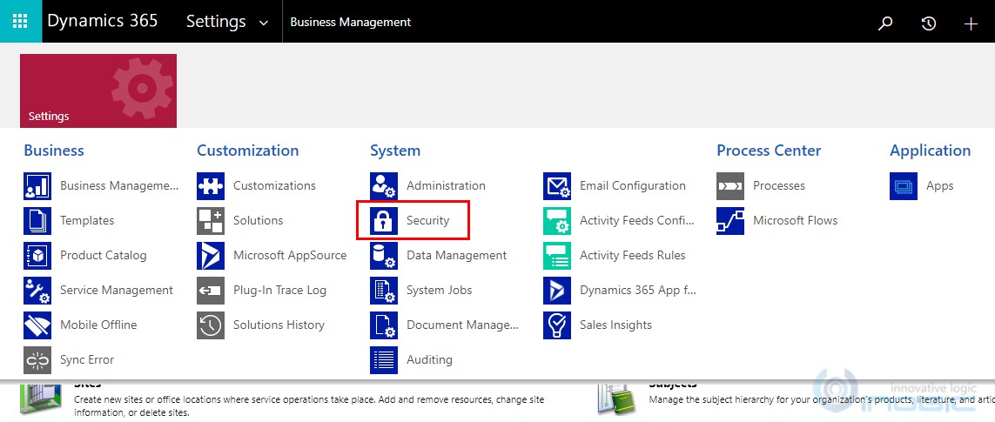Open the Sales Insights lightbulb icon
This screenshot has height=422, width=995.
(557, 325)
